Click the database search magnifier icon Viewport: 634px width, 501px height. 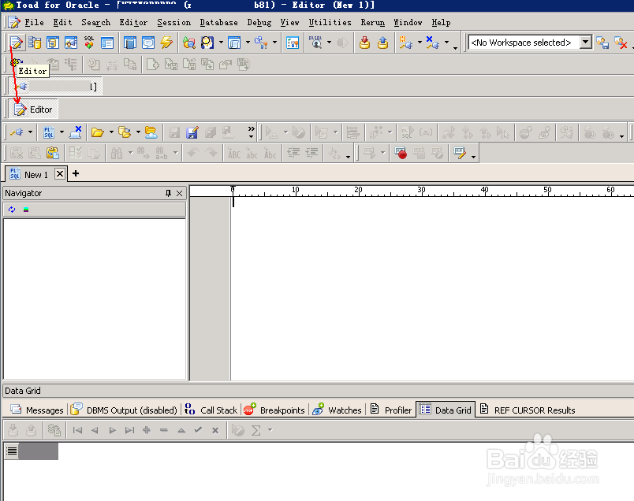[188, 43]
